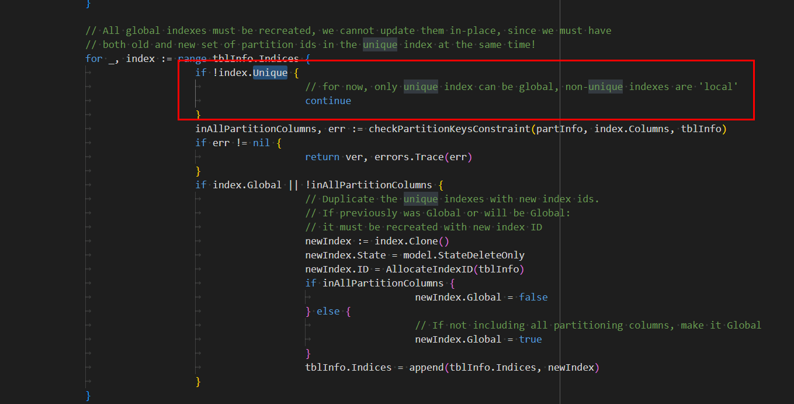Click comment 'If previously was Global or will be Global:'
The height and width of the screenshot is (404, 794).
point(438,213)
